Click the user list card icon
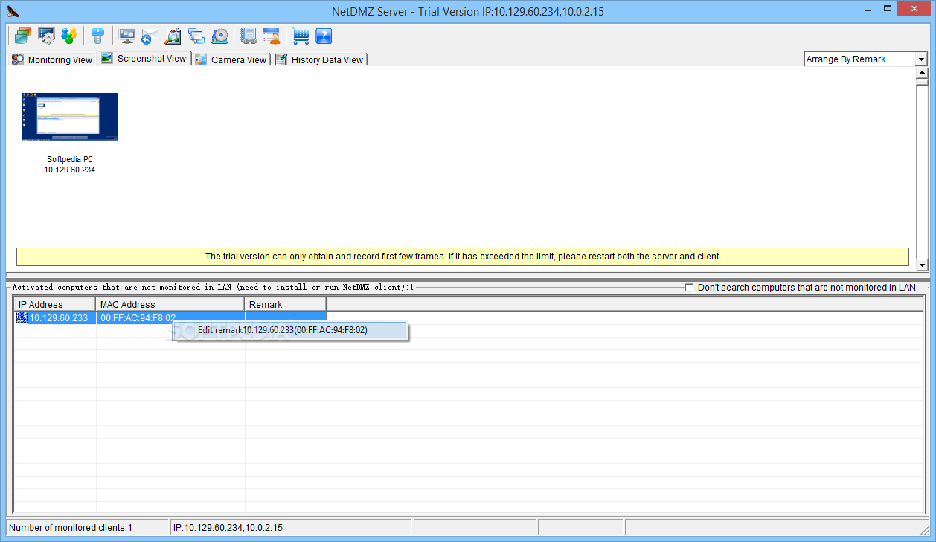The width and height of the screenshot is (936, 542). tap(272, 36)
